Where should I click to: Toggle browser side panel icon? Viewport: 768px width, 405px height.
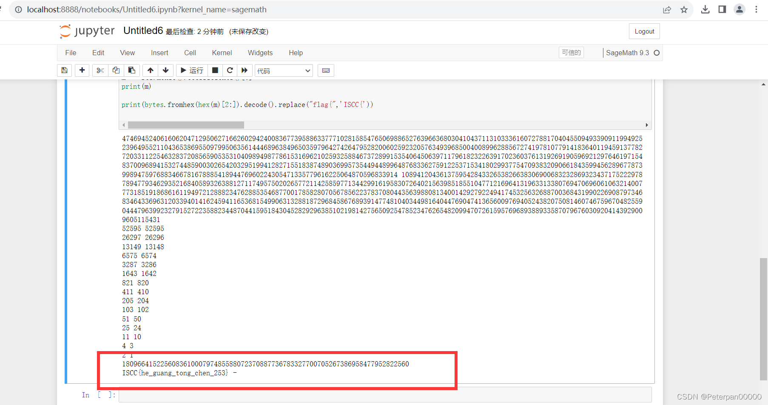click(722, 9)
